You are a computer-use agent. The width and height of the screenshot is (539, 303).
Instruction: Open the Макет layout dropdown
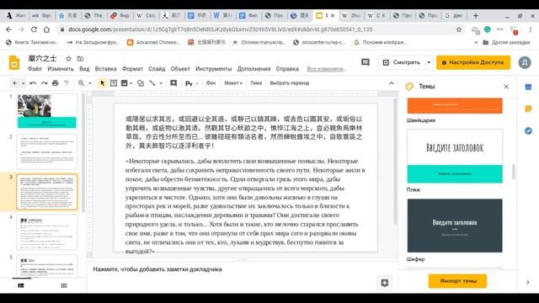pos(233,83)
